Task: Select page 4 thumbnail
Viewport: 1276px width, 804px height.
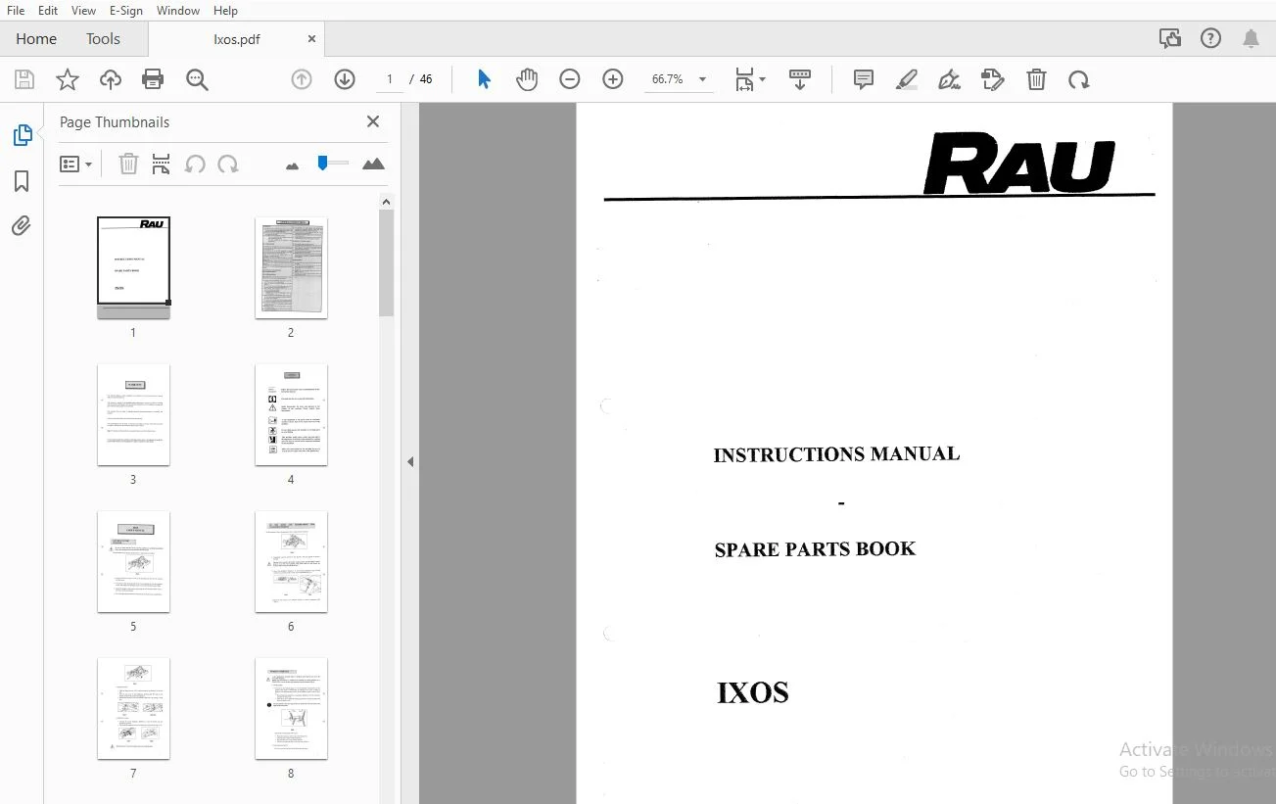Action: coord(291,414)
